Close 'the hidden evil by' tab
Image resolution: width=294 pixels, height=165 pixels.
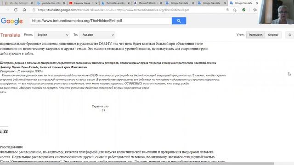click(x=129, y=3)
